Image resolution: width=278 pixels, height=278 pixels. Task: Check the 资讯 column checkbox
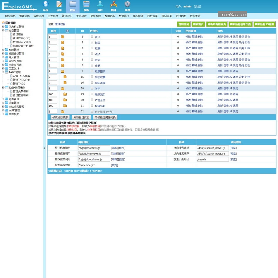[92, 36]
